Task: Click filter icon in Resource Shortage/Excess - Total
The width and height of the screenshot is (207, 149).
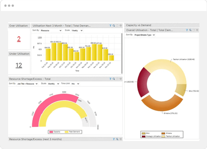Action: pyautogui.click(x=110, y=79)
